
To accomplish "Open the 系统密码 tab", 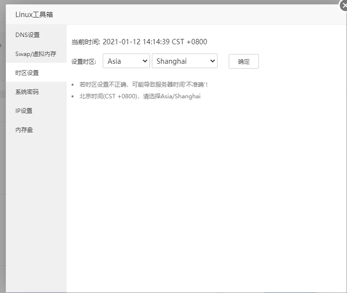I will [x=37, y=92].
